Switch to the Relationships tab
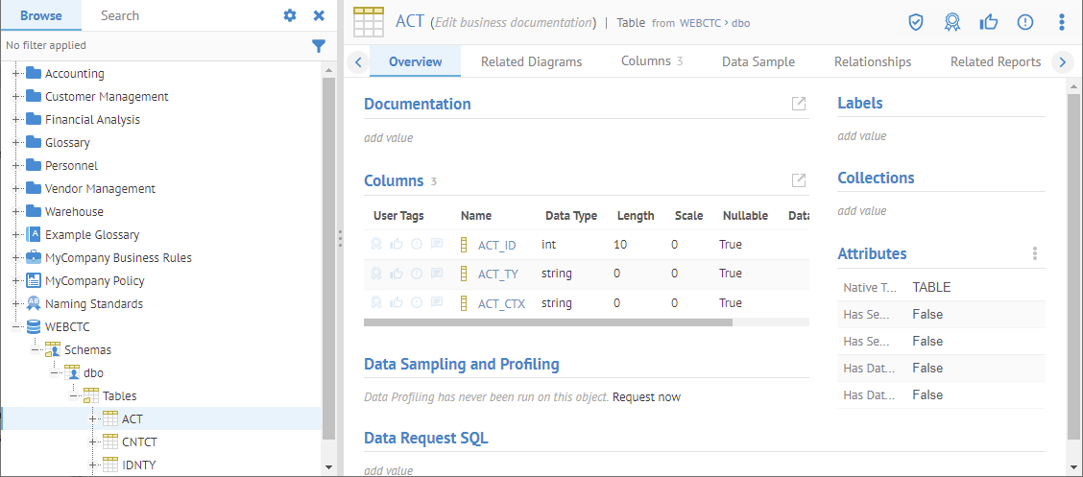 click(x=872, y=61)
